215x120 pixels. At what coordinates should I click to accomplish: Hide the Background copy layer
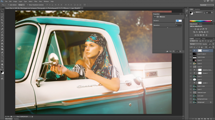coord(191,99)
